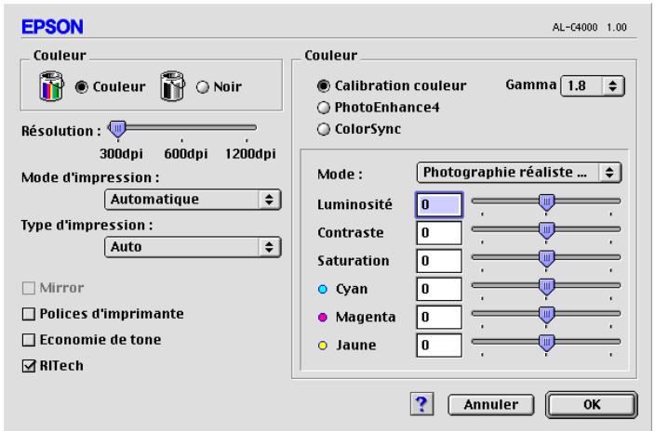The height and width of the screenshot is (431, 655).
Task: Toggle the Mirror checkbox
Action: click(x=29, y=288)
